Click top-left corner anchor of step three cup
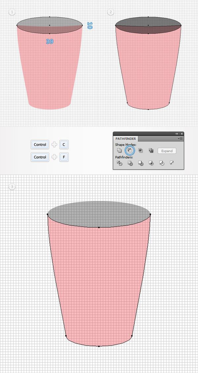 pos(48,214)
